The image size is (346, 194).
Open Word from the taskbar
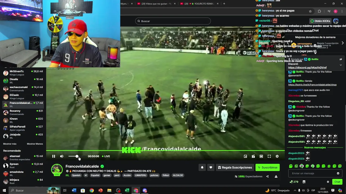tap(74, 190)
